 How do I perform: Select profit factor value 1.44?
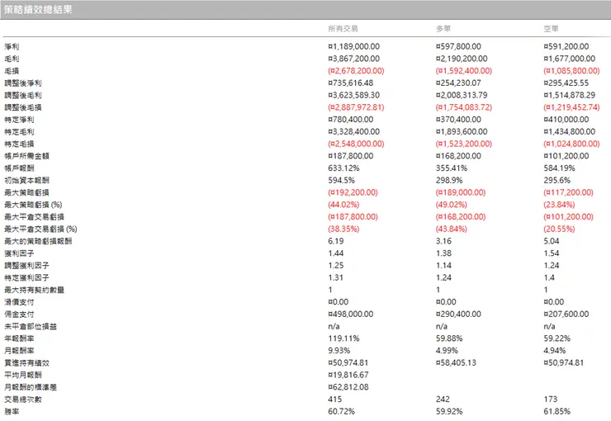coord(336,253)
